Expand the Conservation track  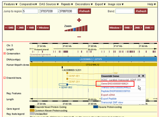coord(4,54)
